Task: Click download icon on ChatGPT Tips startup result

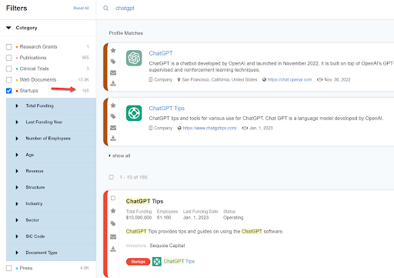Action: 113,249
